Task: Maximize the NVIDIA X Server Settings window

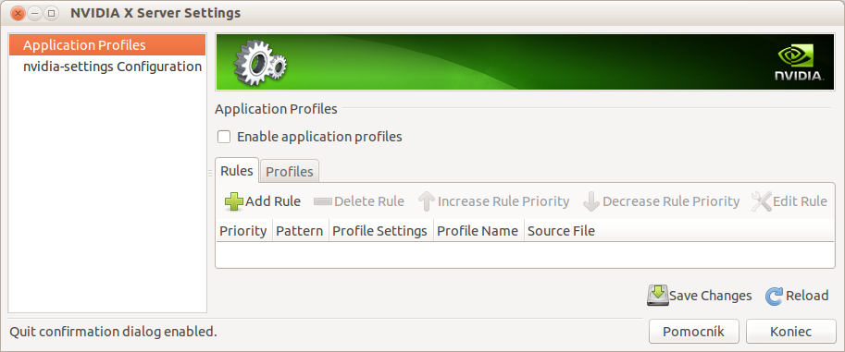Action: coord(51,13)
